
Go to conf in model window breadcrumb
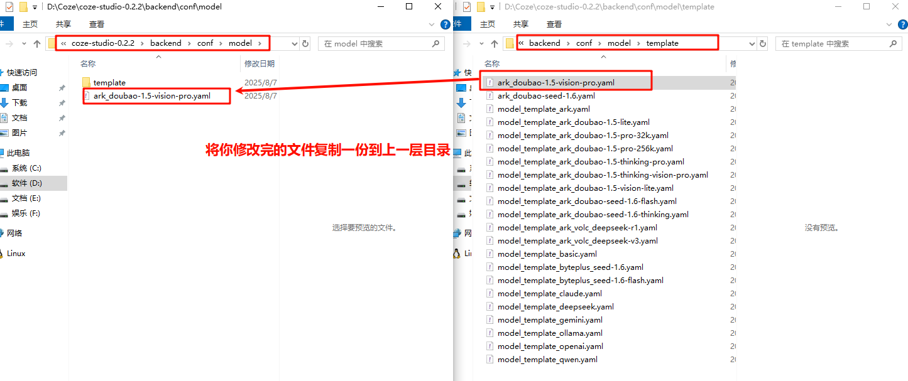tap(205, 43)
